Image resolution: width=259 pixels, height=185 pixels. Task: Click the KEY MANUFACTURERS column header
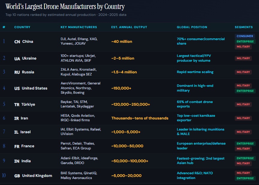click(x=79, y=27)
